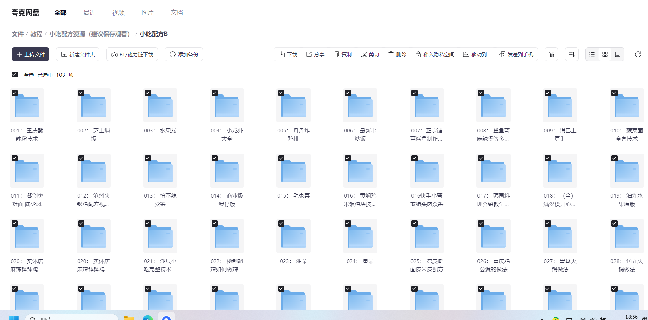This screenshot has width=648, height=320.
Task: Open the 024 粤菜 folder
Action: tap(360, 236)
